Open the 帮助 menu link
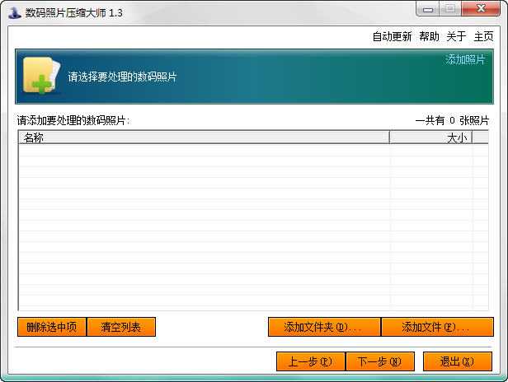 click(429, 36)
